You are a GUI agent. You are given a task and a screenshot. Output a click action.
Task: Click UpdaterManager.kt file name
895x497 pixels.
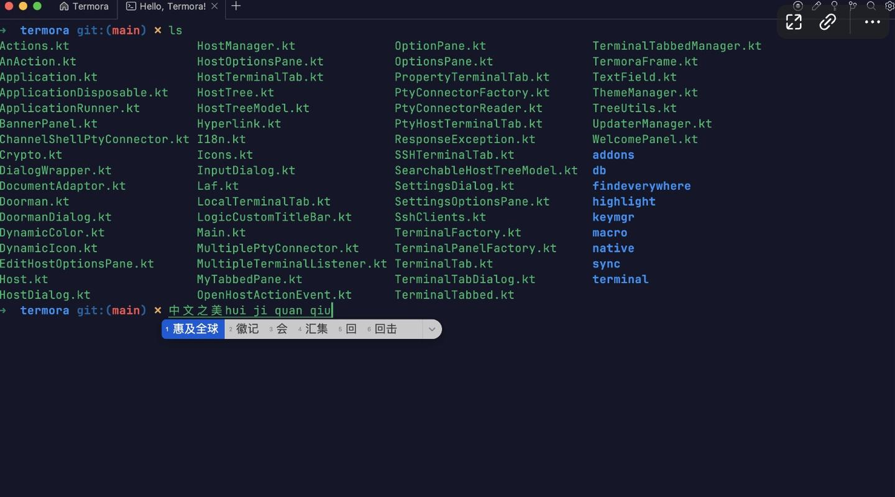652,124
